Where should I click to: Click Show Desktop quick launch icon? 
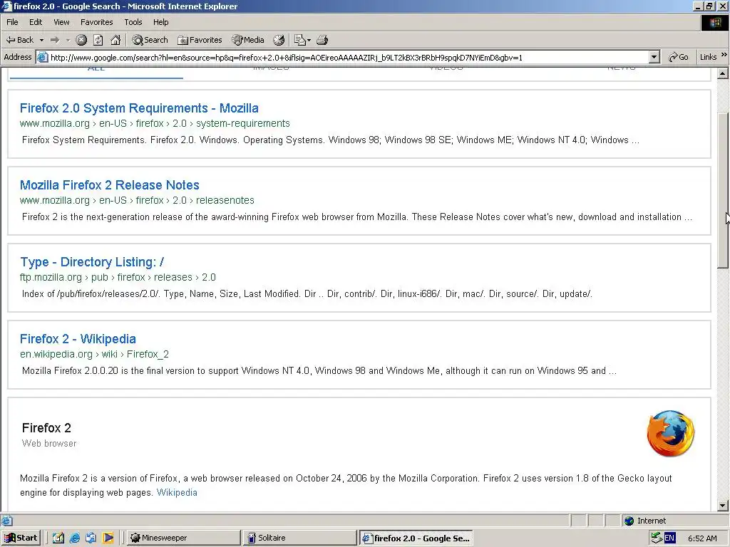[x=58, y=538]
